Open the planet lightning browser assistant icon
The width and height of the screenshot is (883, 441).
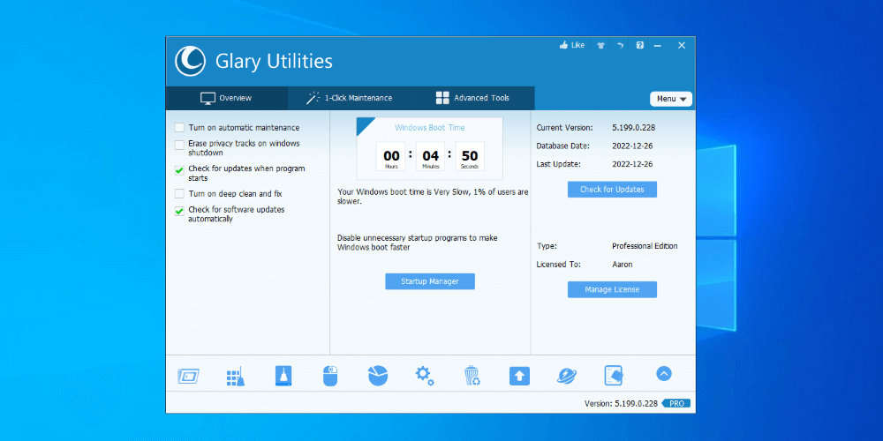[x=567, y=376]
